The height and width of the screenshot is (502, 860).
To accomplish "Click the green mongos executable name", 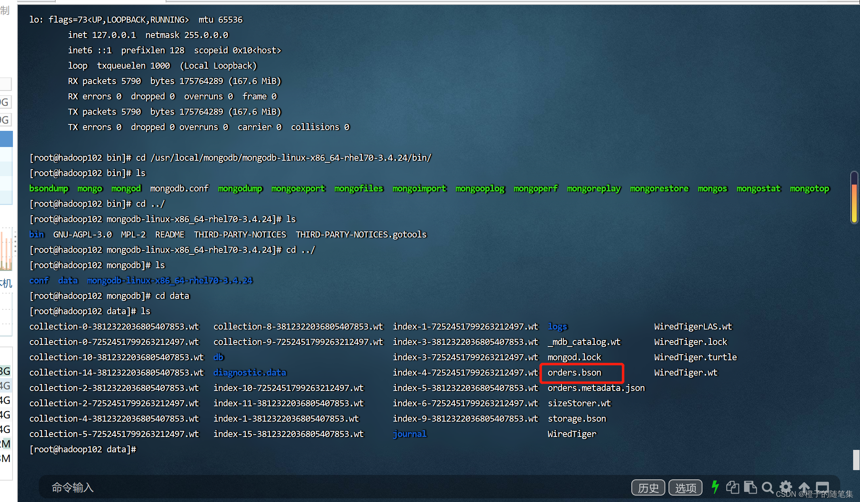I will (x=713, y=188).
